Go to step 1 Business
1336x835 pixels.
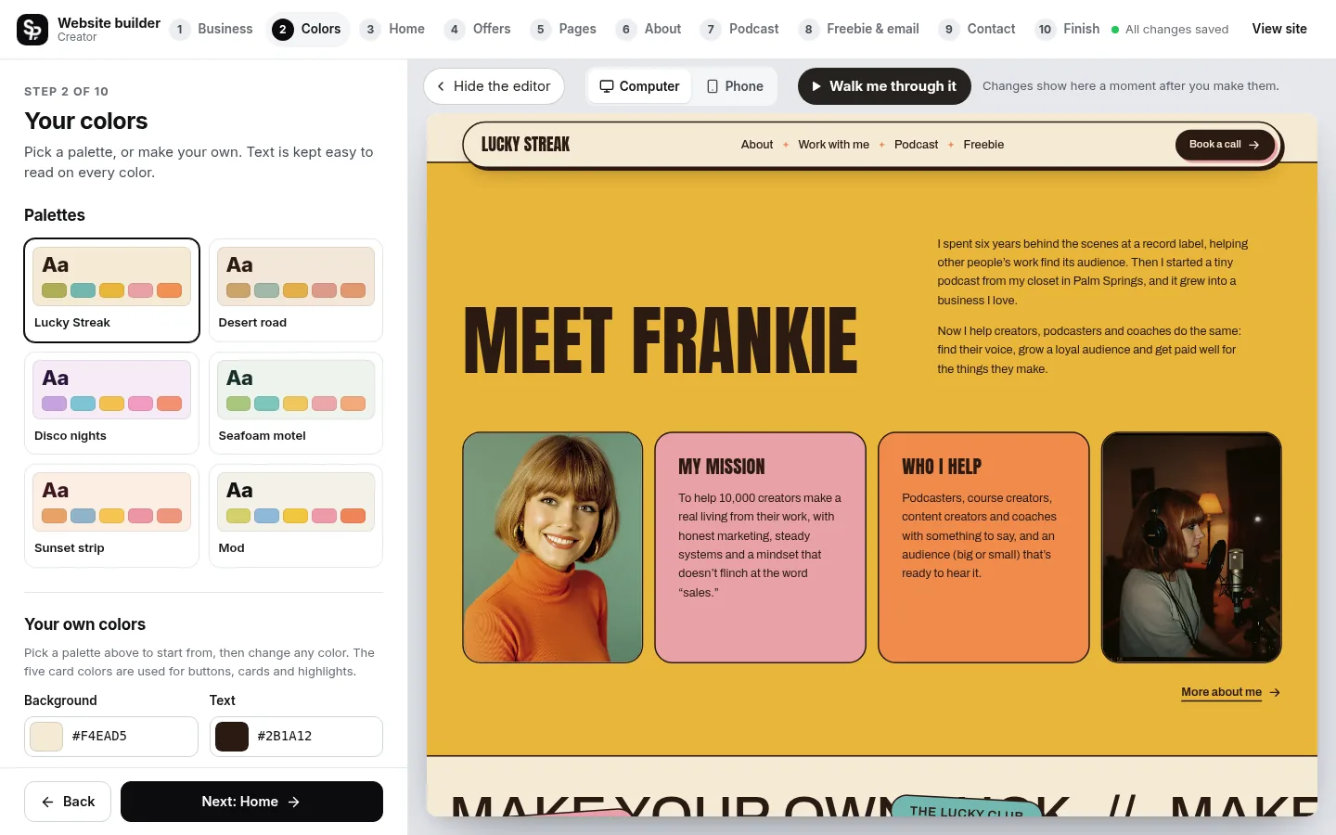click(212, 29)
